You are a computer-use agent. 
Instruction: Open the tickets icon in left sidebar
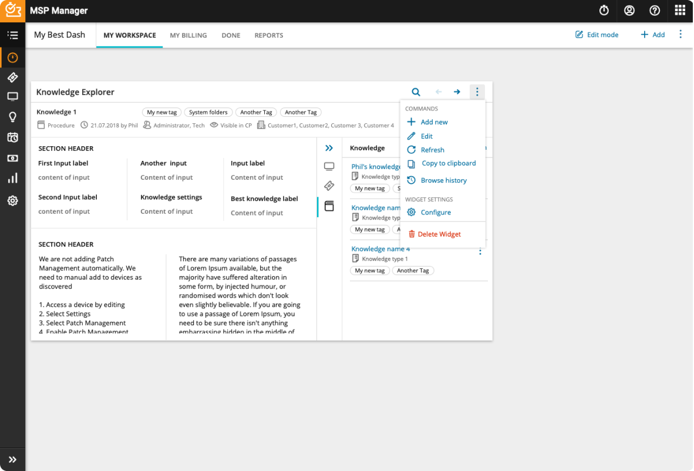[x=12, y=78]
